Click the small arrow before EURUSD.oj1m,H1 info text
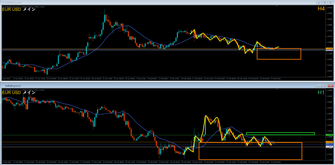 (x=3, y=90)
